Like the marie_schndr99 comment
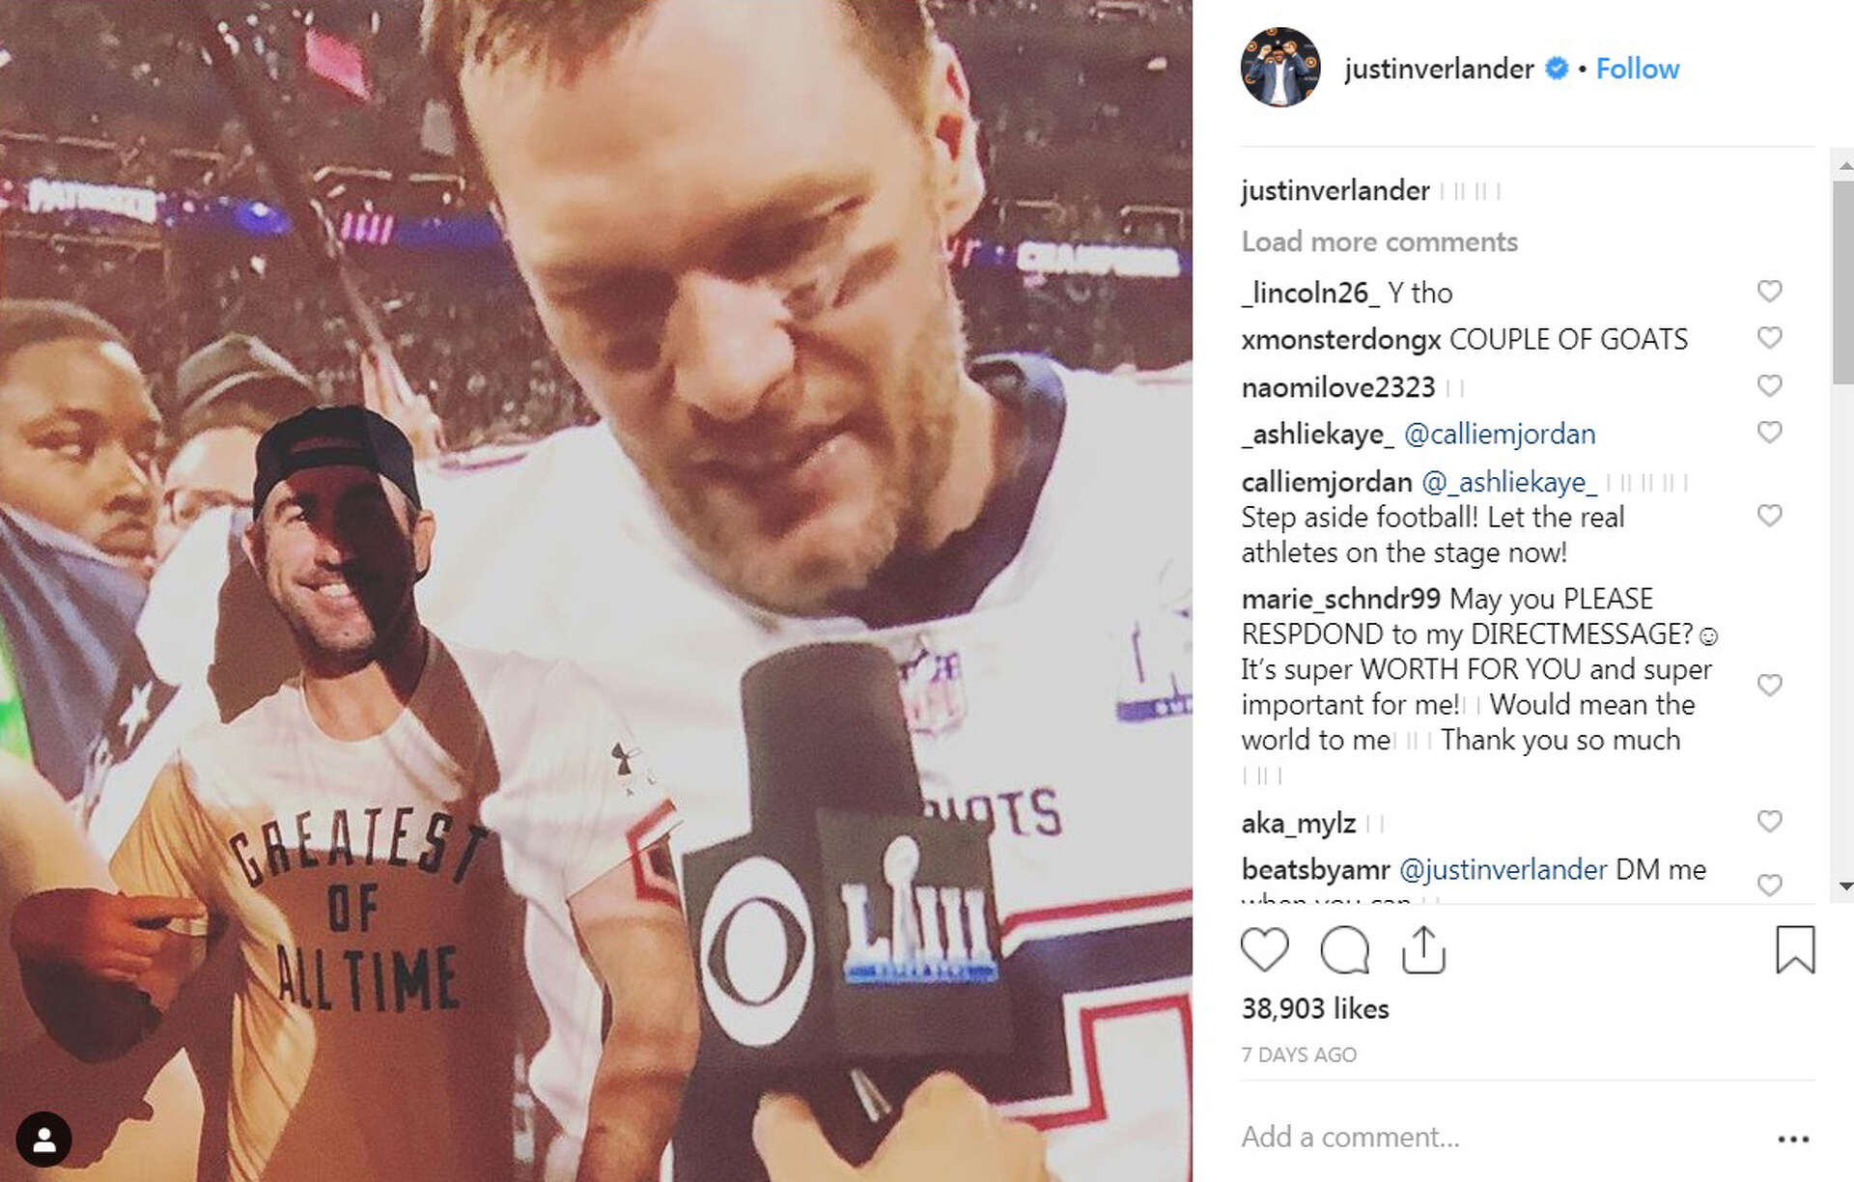1854x1182 pixels. tap(1769, 685)
